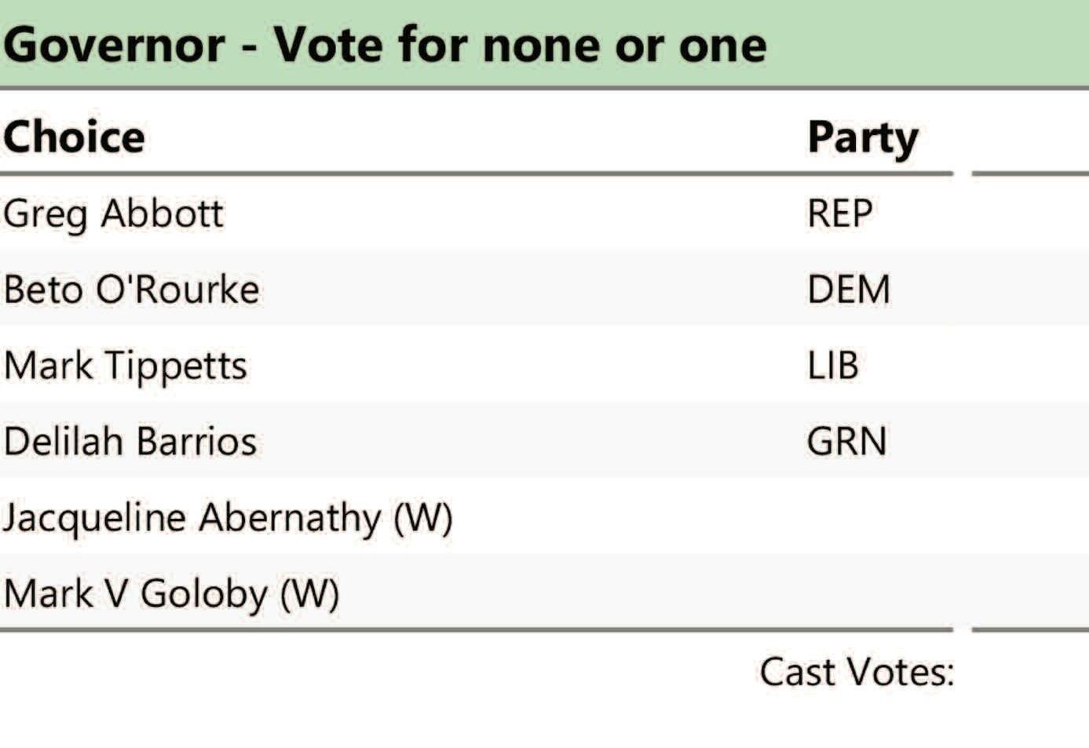
Task: Select the Mark V Goloby (W) entry
Action: click(x=171, y=593)
